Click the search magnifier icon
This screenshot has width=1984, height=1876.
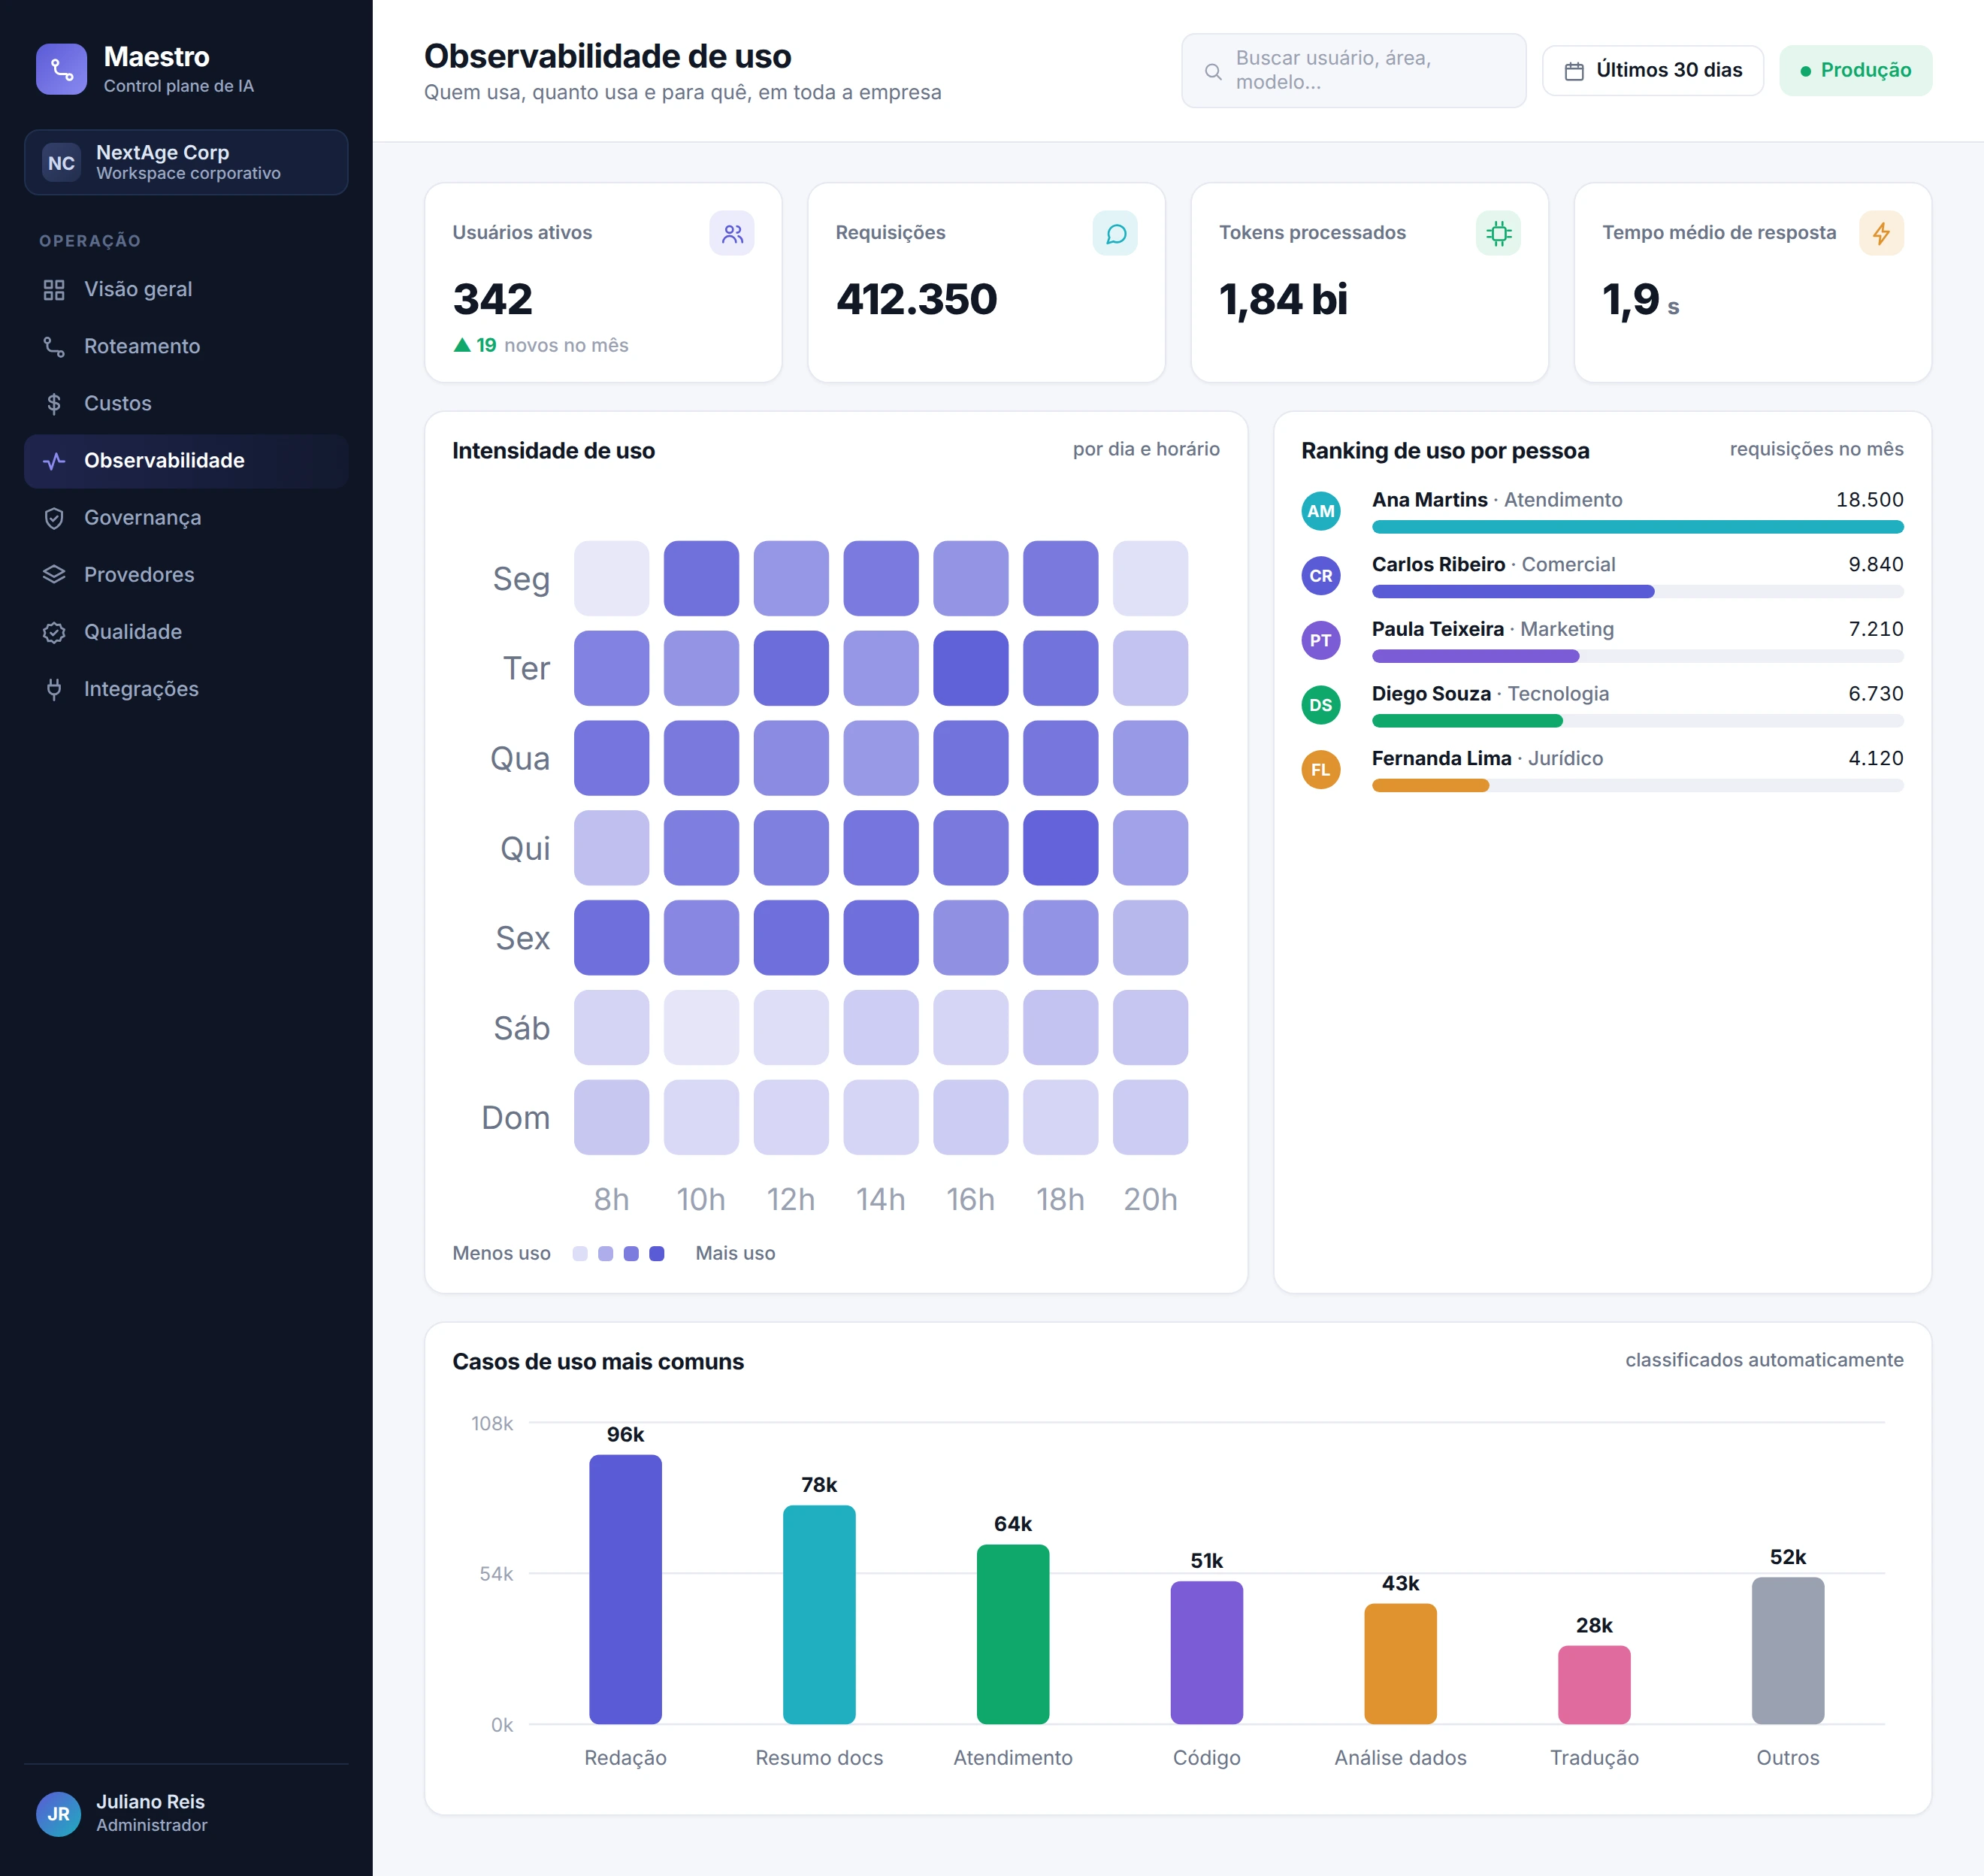[1213, 71]
